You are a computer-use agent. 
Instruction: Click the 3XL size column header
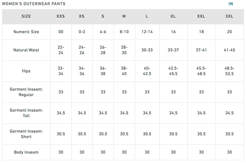coord(229,16)
